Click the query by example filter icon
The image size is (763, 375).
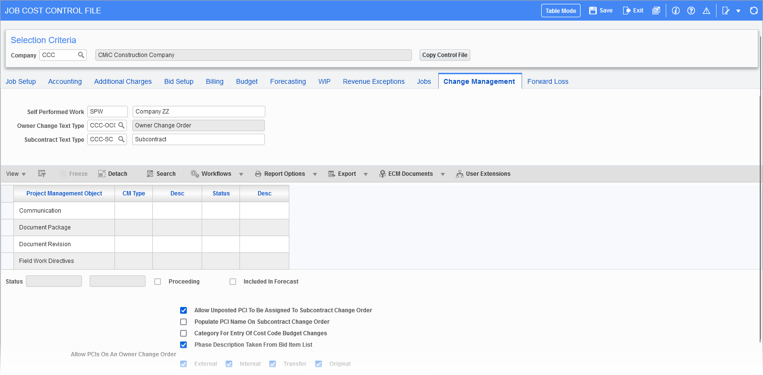(42, 174)
